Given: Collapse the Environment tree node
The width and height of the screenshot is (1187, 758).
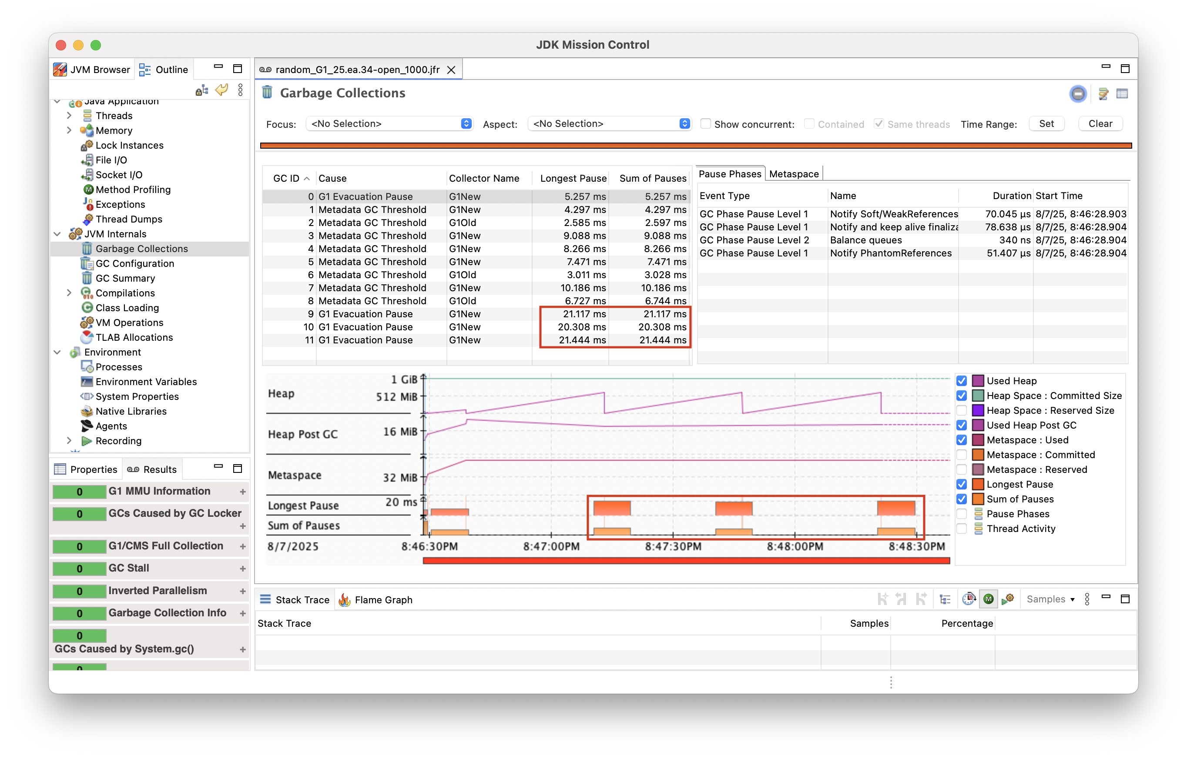Looking at the screenshot, I should pos(57,352).
